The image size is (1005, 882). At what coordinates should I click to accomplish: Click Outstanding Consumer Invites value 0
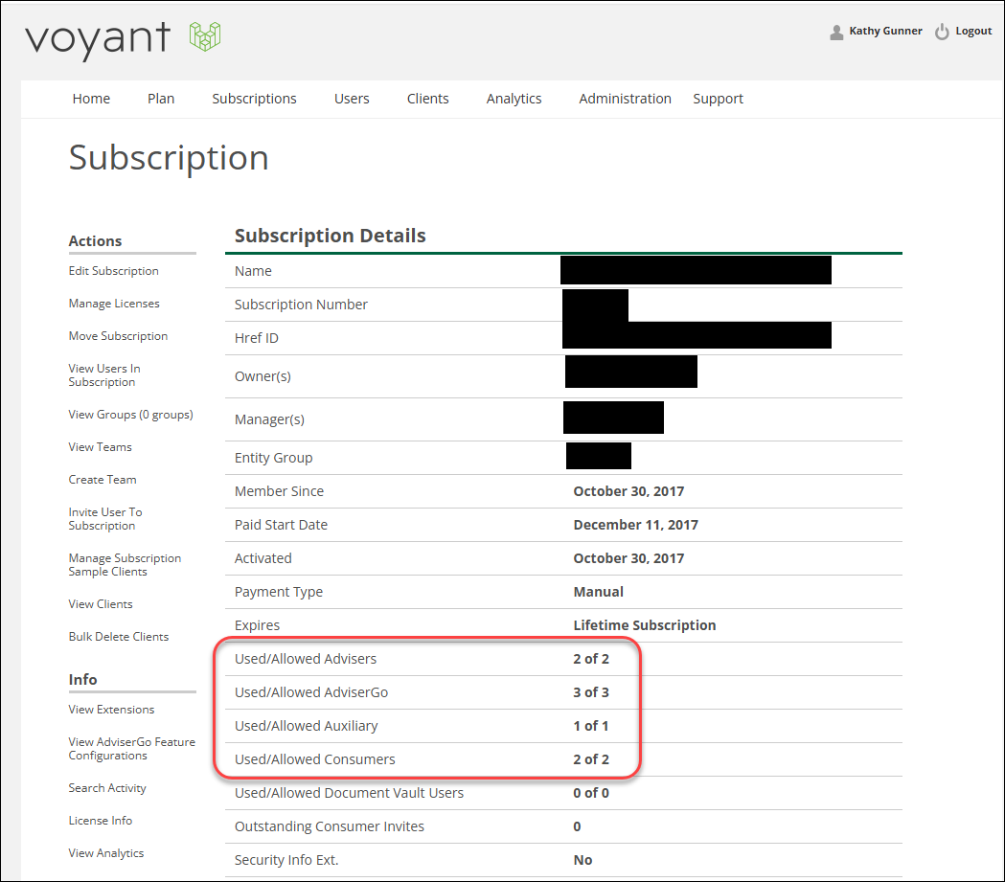(577, 826)
